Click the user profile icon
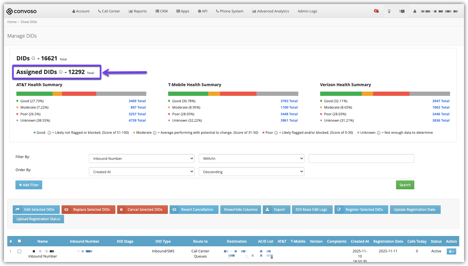The width and height of the screenshot is (468, 266). (415, 11)
